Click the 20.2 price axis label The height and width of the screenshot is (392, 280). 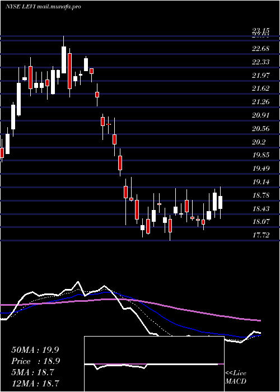[259, 142]
